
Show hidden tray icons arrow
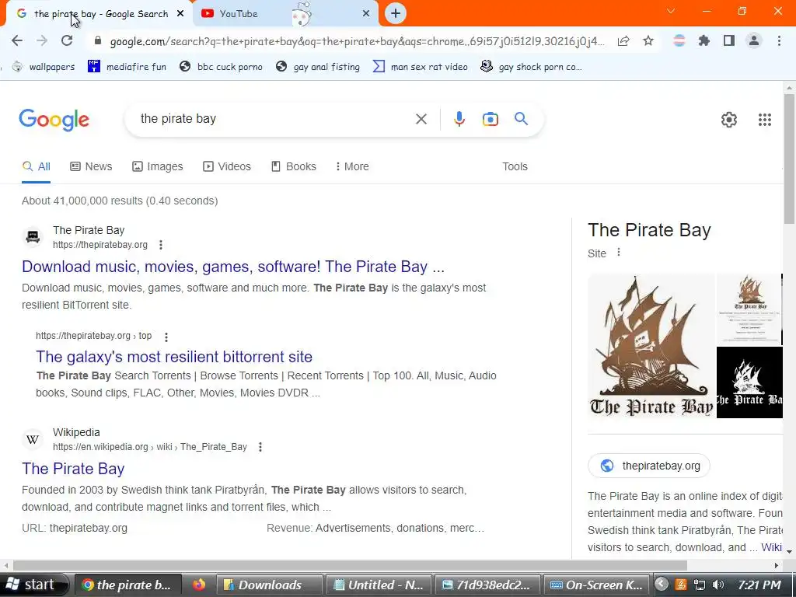[661, 585]
